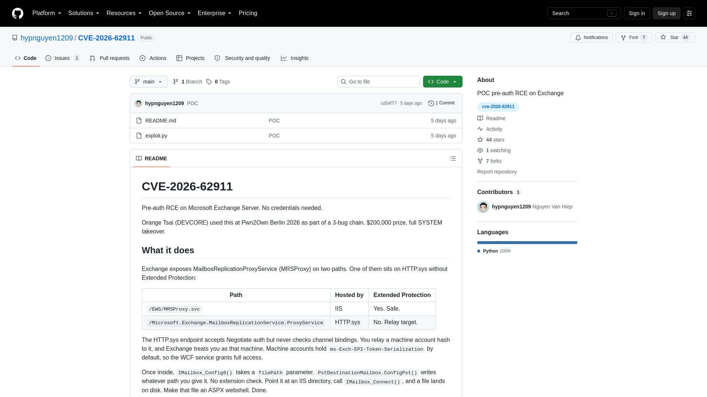Click the ms-Exch-EPI-Token-Serialization code text

[377, 349]
